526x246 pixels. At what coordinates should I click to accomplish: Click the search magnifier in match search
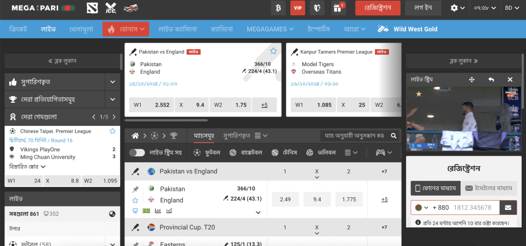tap(393, 136)
